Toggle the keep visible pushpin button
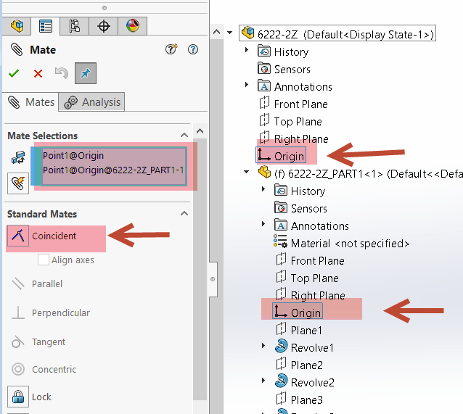This screenshot has height=414, width=463. pyautogui.click(x=86, y=73)
